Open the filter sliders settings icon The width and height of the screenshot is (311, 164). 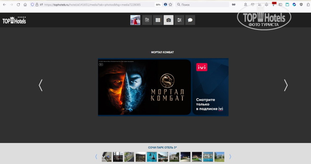click(x=179, y=20)
